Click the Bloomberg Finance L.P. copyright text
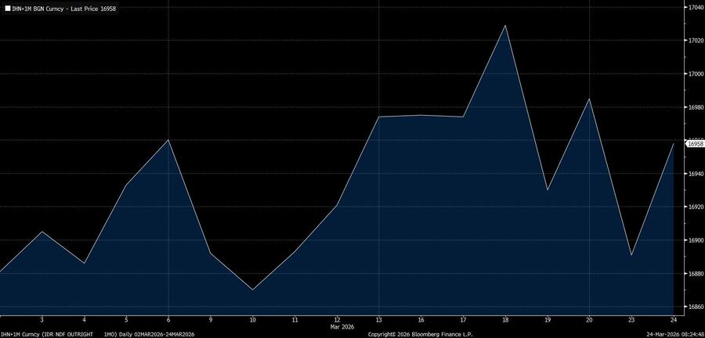 (x=421, y=334)
